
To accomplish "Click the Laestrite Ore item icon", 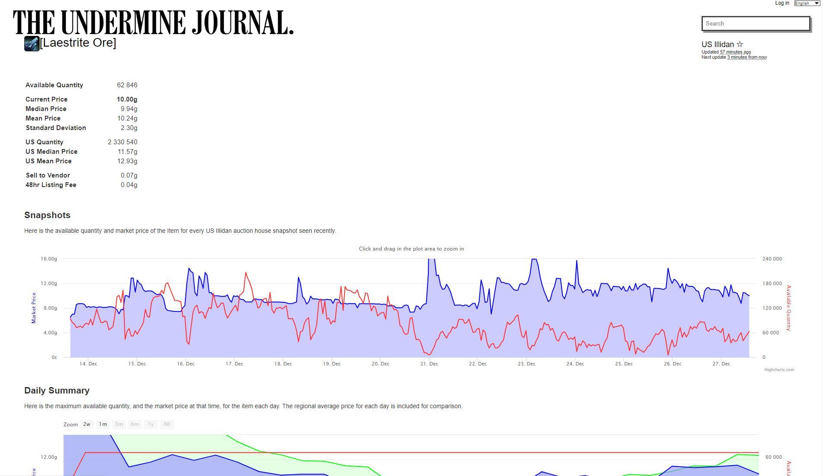I will pyautogui.click(x=31, y=43).
